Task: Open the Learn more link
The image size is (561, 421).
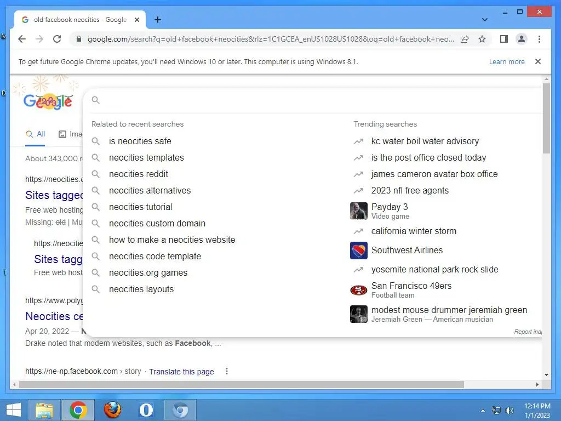Action: tap(507, 61)
